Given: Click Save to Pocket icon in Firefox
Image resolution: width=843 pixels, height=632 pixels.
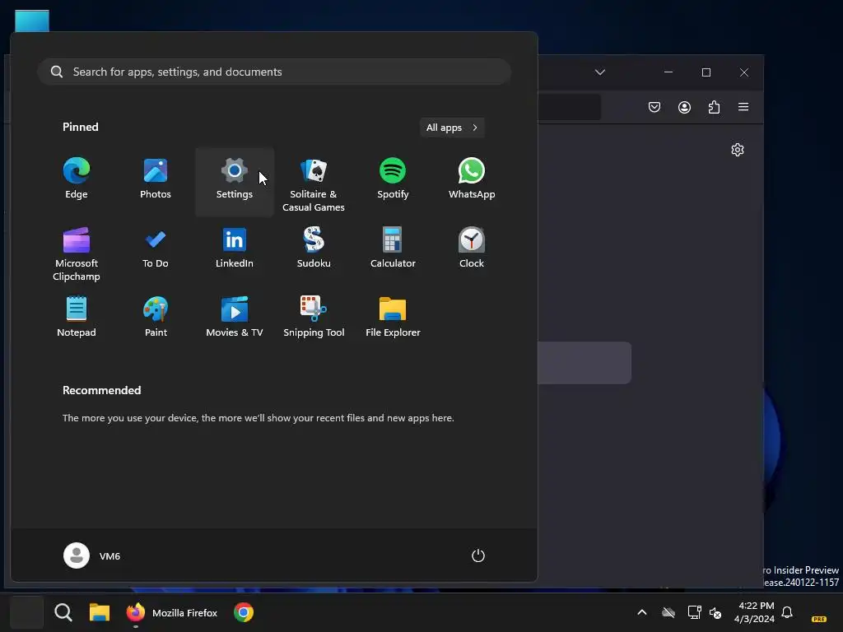Looking at the screenshot, I should tap(654, 107).
